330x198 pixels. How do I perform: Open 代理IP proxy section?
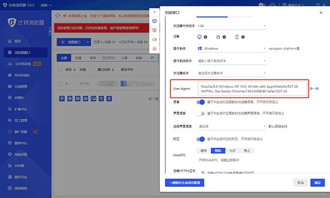pos(16,98)
